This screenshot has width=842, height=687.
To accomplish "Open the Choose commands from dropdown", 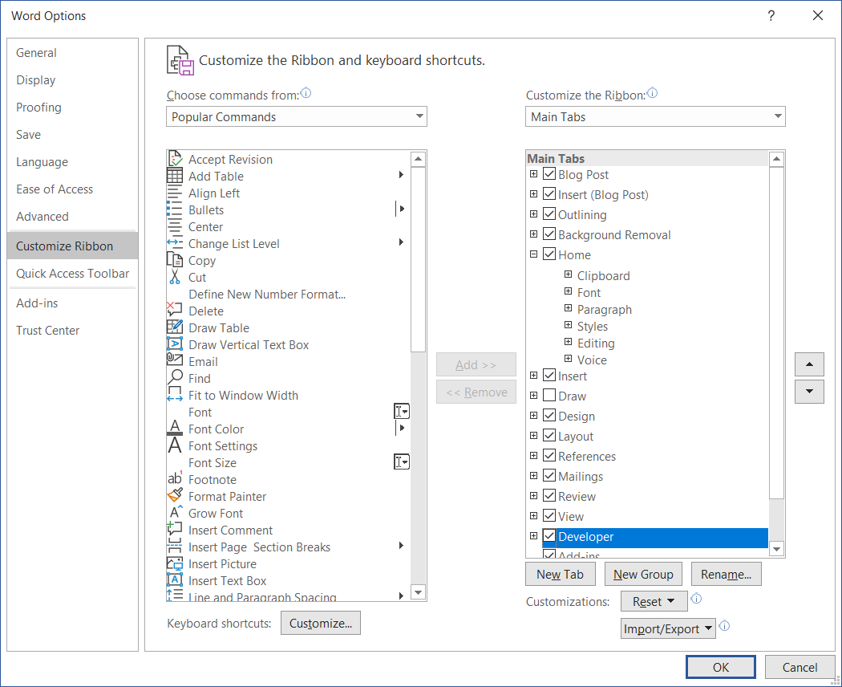I will (297, 117).
